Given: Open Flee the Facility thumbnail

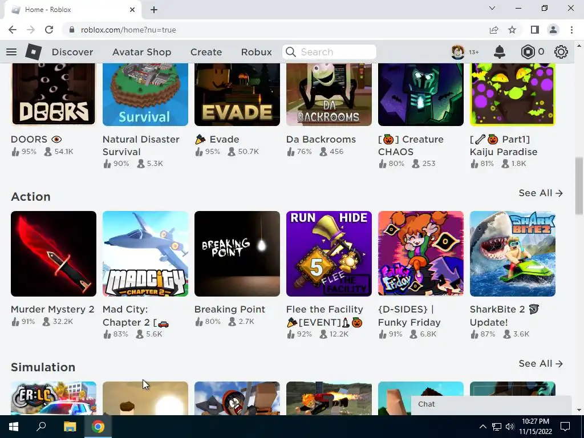Looking at the screenshot, I should [x=329, y=254].
